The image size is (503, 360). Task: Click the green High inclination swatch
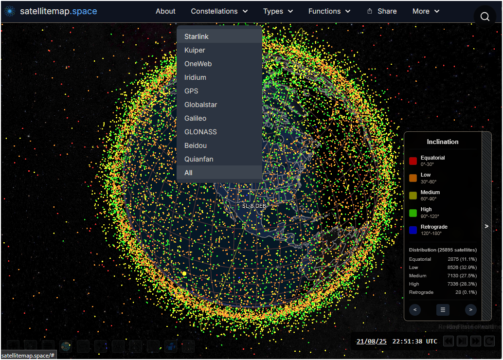[x=413, y=213]
